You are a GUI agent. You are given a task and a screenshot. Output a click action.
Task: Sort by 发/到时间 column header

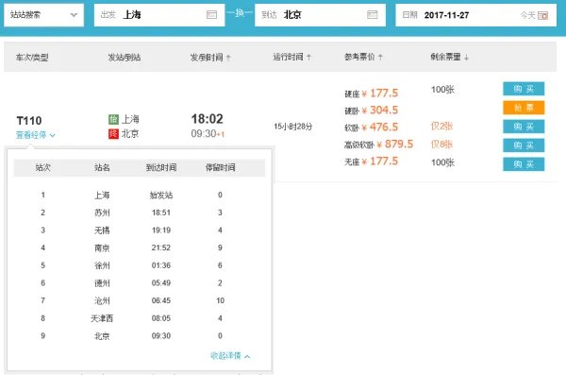210,58
